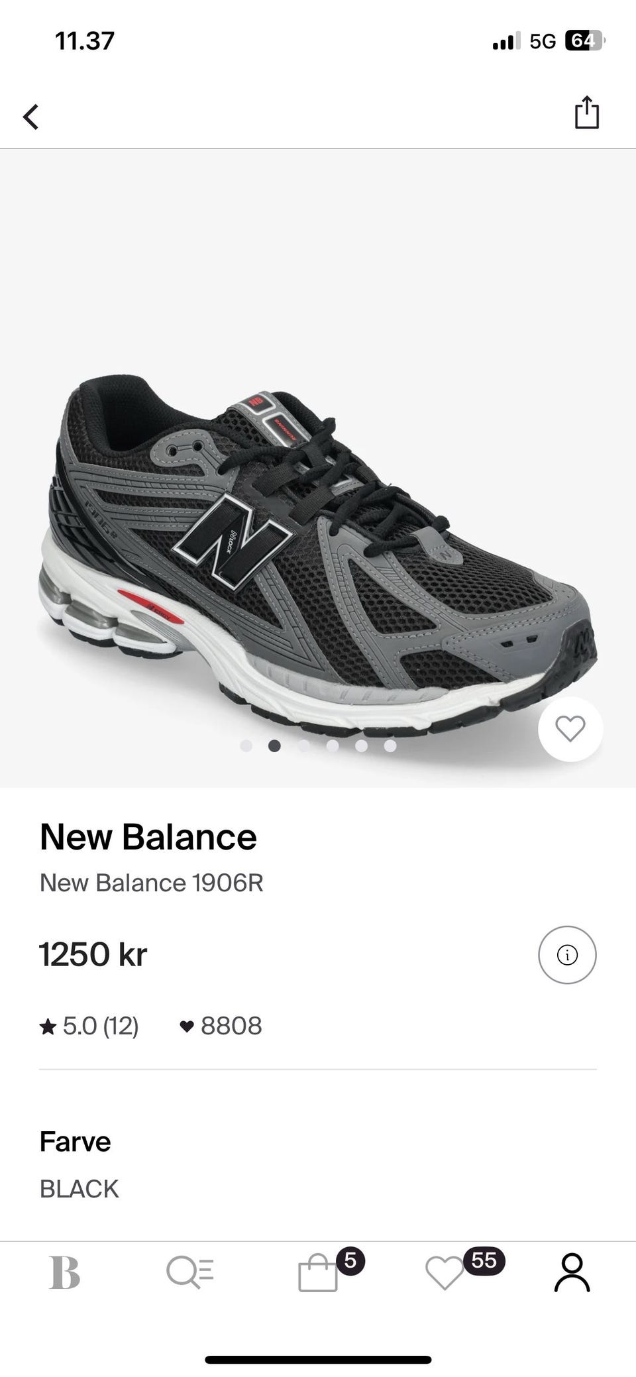Jump to first product image dot
The height and width of the screenshot is (1377, 636).
(246, 746)
